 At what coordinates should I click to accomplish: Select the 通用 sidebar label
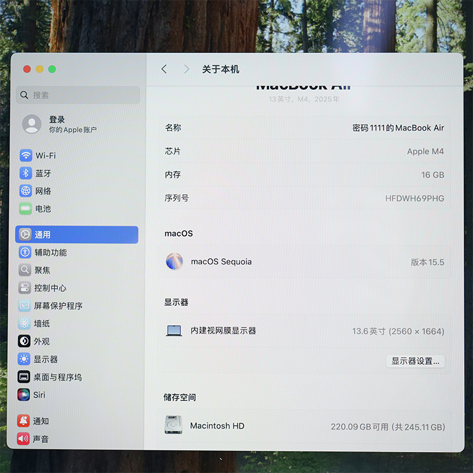[x=43, y=235]
